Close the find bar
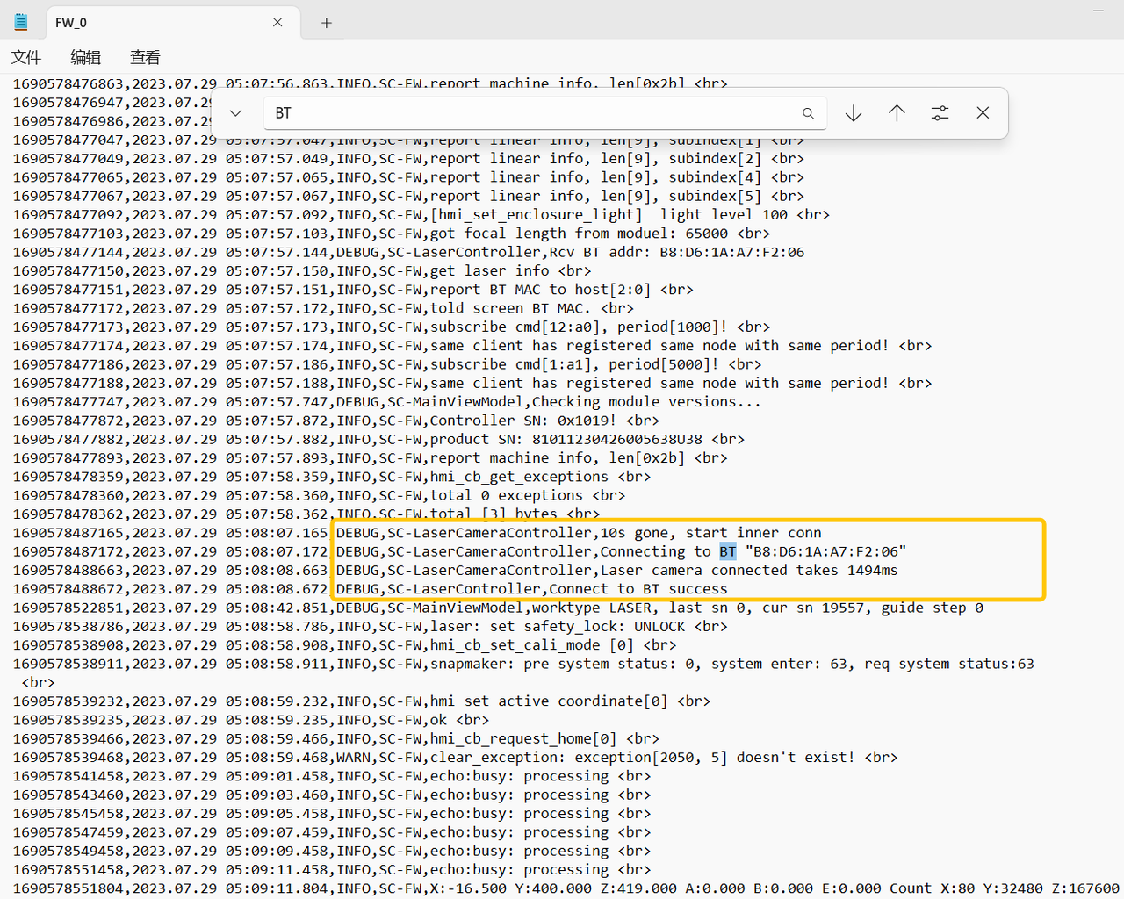 click(983, 113)
